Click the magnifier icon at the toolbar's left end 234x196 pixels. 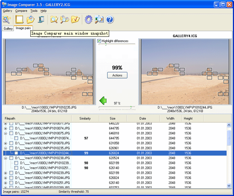click(x=7, y=19)
